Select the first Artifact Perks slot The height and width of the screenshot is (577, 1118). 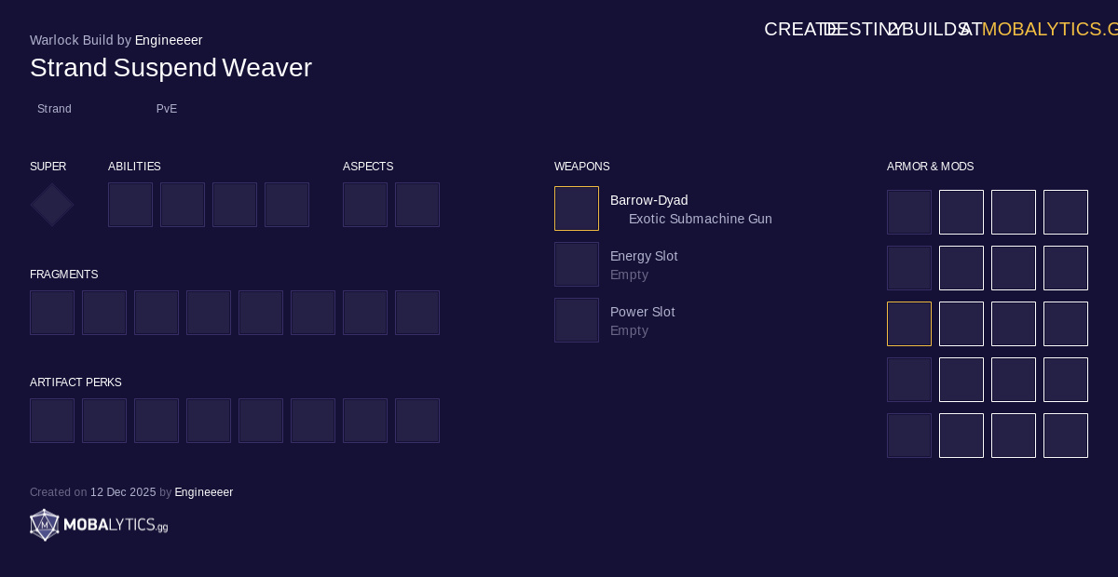coord(52,421)
